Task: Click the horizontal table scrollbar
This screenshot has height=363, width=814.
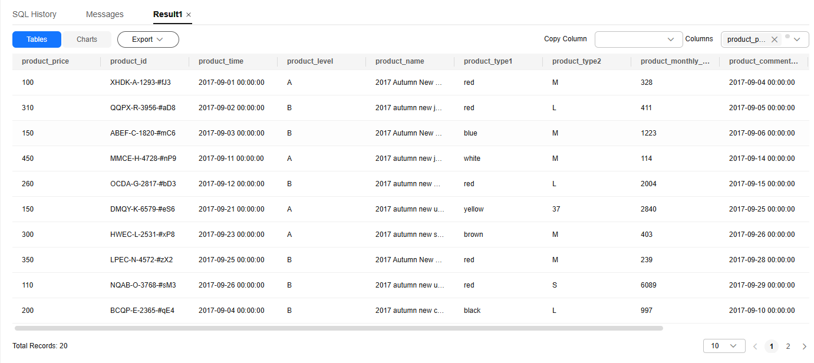Action: pos(338,328)
